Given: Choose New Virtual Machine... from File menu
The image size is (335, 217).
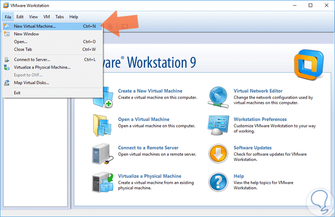Looking at the screenshot, I should click(x=53, y=26).
